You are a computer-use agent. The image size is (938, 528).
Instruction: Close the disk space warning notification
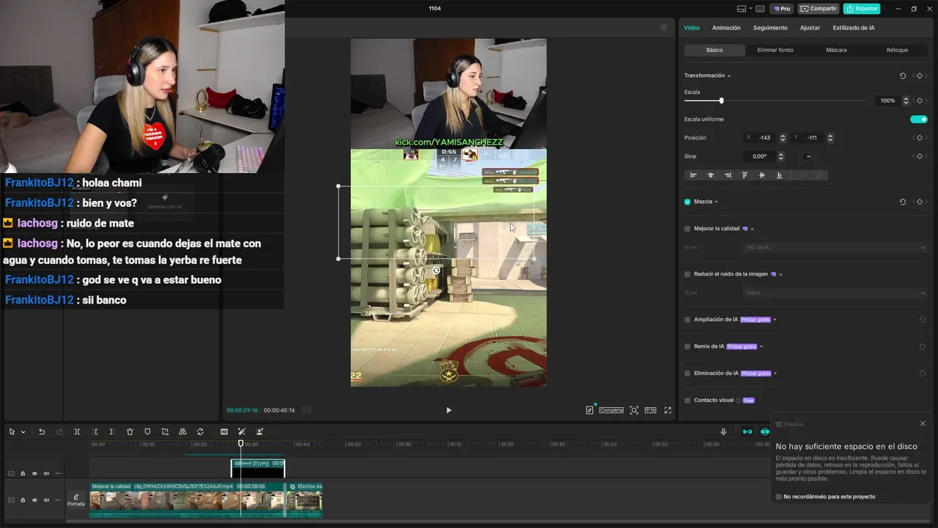click(923, 423)
